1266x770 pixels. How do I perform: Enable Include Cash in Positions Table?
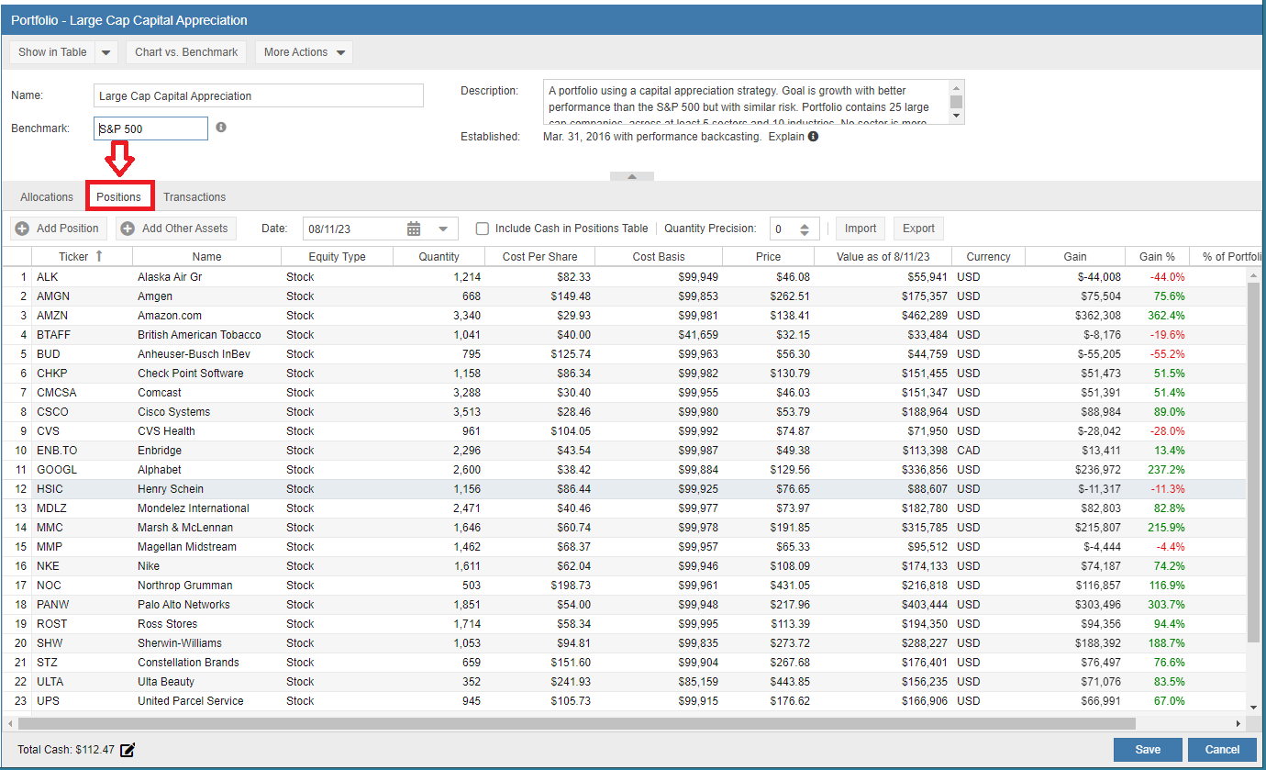coord(483,229)
